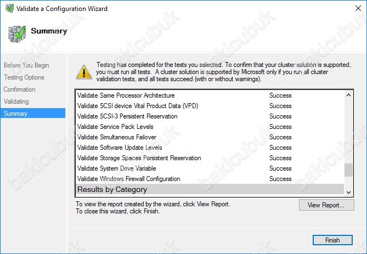Click the wizard title bar icon

point(9,8)
